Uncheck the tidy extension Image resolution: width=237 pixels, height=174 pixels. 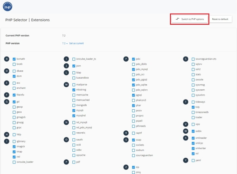[193, 107]
